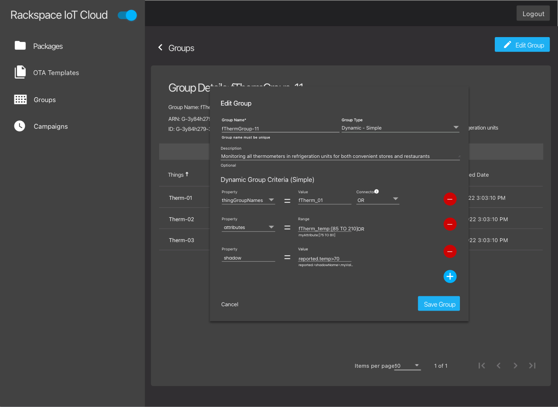Open the OR Connector dropdown

(378, 200)
